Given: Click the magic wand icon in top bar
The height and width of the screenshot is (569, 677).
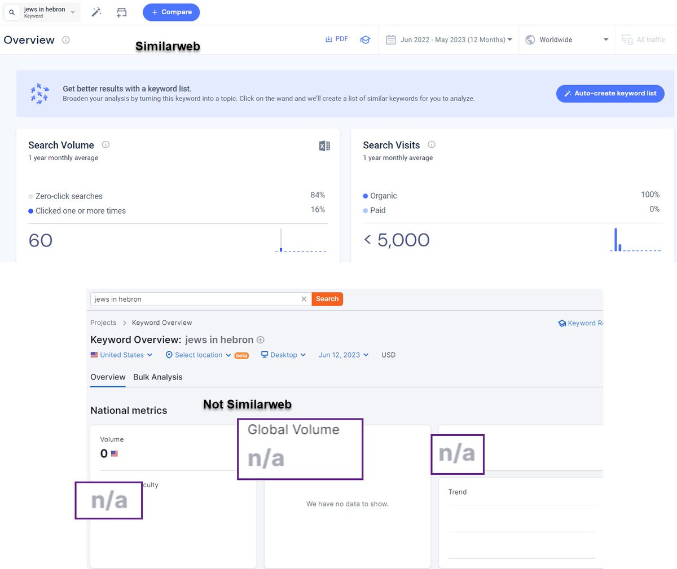Looking at the screenshot, I should 96,12.
